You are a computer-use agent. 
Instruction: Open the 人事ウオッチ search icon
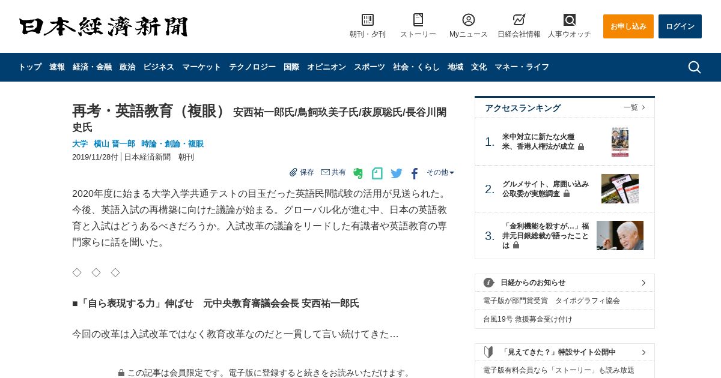(570, 20)
